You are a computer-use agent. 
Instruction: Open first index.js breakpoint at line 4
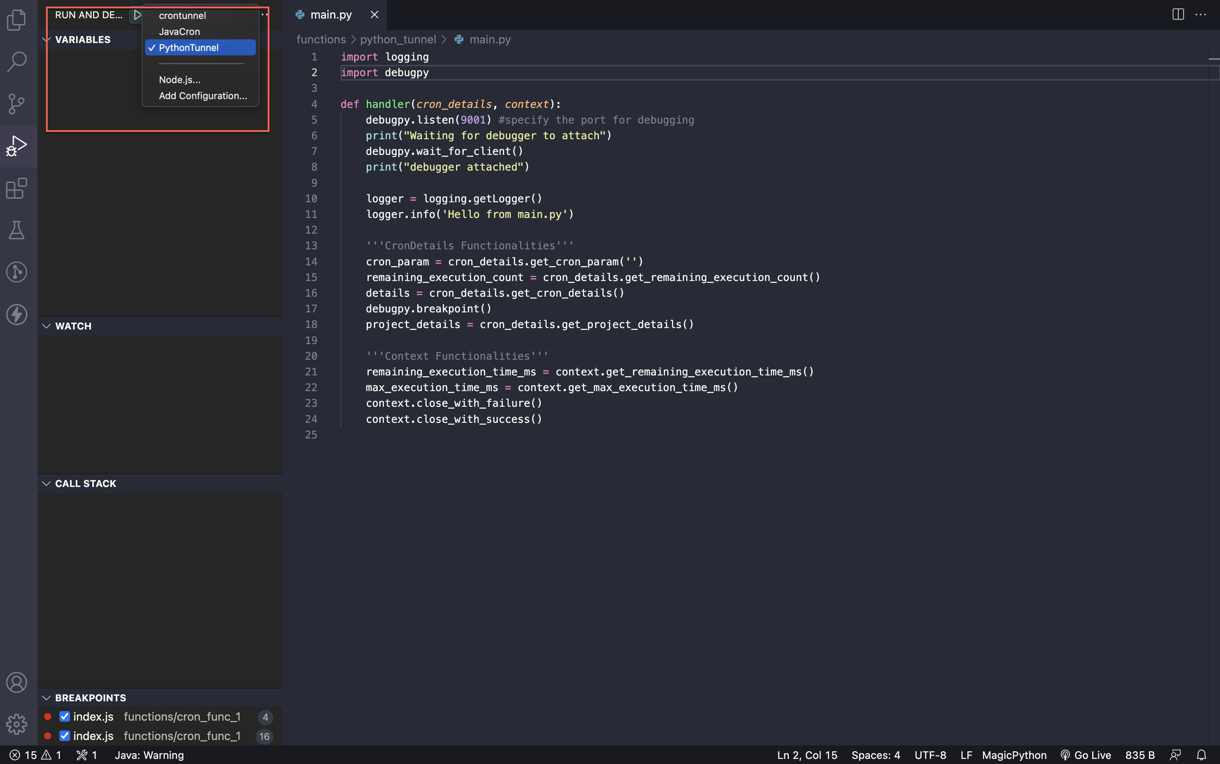pos(160,717)
